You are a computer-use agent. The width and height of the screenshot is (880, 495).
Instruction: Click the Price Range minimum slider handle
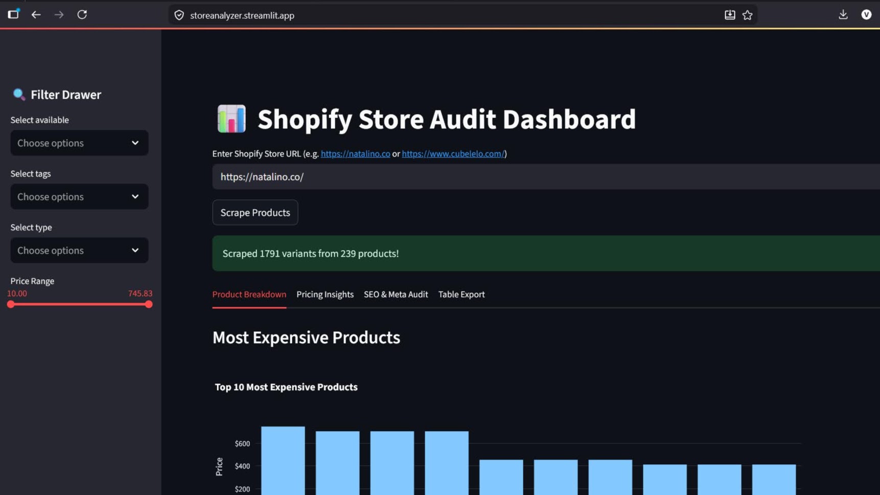point(11,304)
